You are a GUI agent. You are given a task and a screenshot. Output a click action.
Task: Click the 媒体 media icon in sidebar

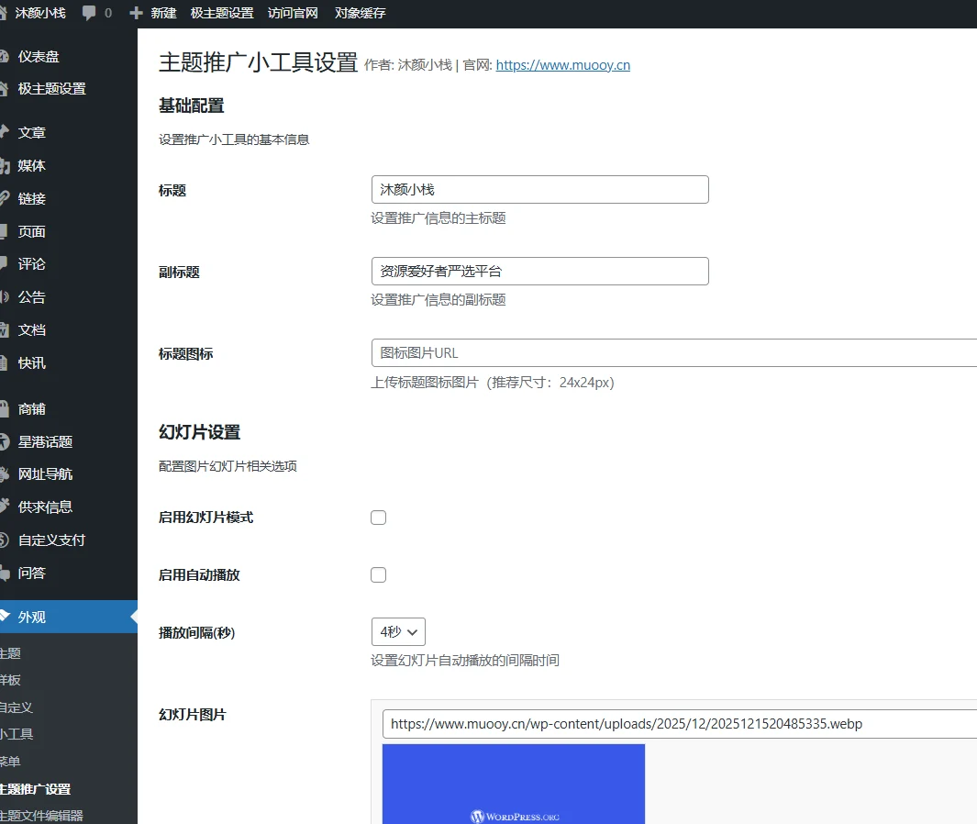click(5, 166)
